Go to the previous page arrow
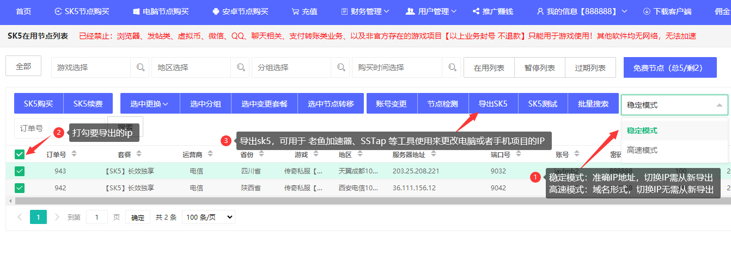 pos(20,217)
